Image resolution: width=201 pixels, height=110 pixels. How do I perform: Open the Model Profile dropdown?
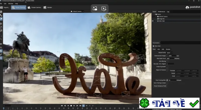[x=169, y=53]
